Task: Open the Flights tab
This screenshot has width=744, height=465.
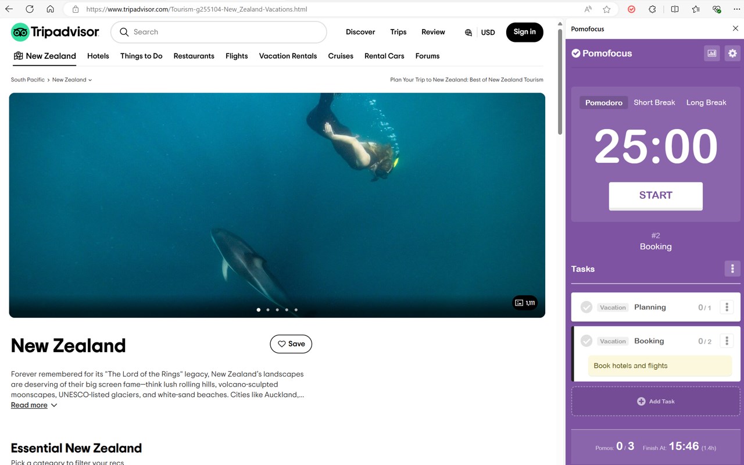Action: (237, 56)
